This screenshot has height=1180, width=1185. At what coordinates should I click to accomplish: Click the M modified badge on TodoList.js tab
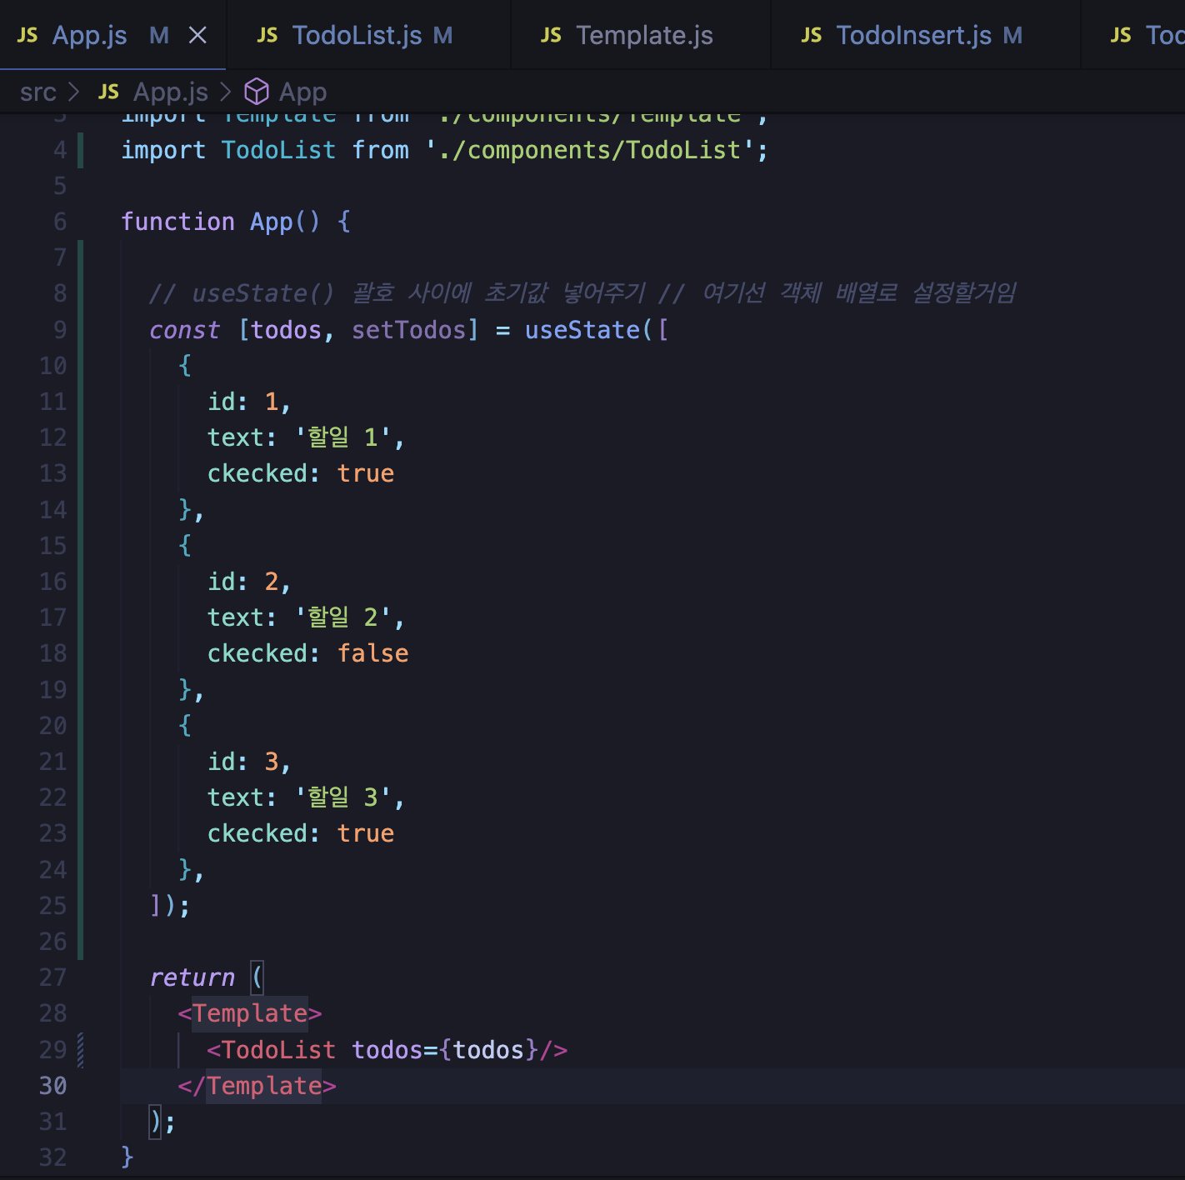click(442, 35)
